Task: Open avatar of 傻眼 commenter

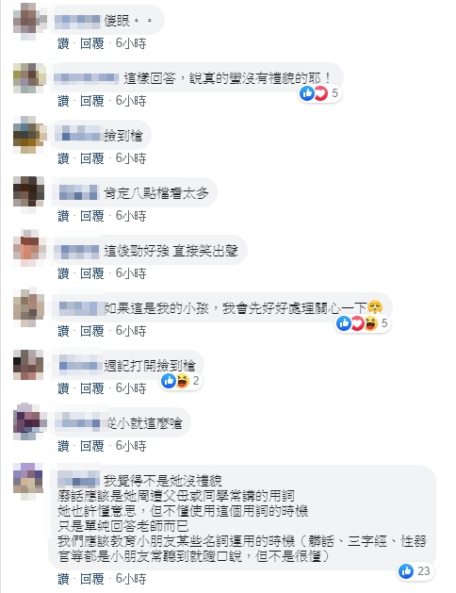Action: 28,21
